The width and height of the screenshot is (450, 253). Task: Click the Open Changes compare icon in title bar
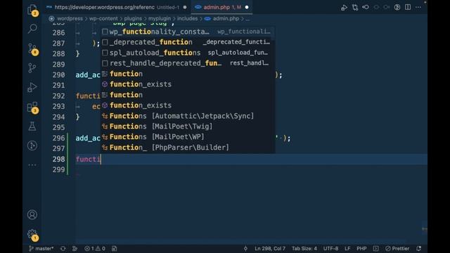355,7
